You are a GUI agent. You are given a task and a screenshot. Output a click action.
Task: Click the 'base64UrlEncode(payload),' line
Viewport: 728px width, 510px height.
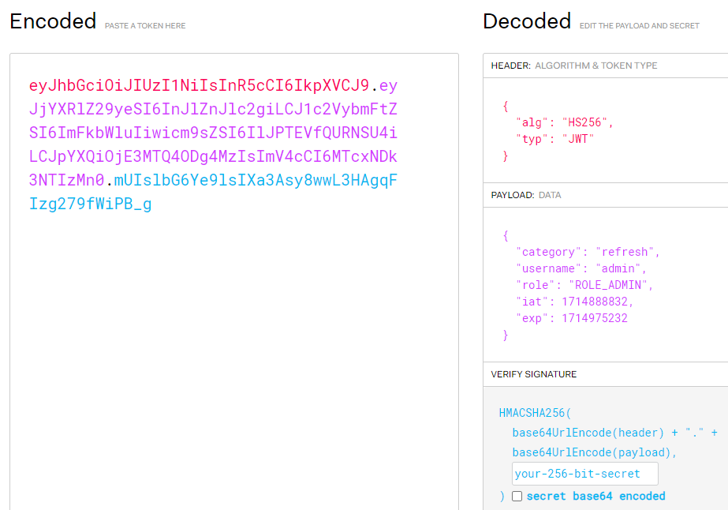(595, 453)
